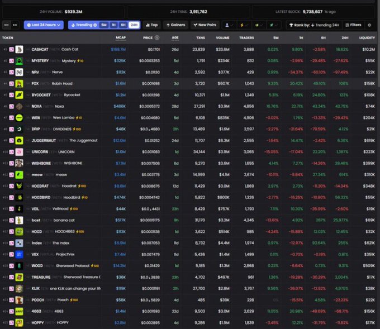Image resolution: width=380 pixels, height=329 pixels.
Task: Open the Index The Index pair
Action: coord(189,243)
